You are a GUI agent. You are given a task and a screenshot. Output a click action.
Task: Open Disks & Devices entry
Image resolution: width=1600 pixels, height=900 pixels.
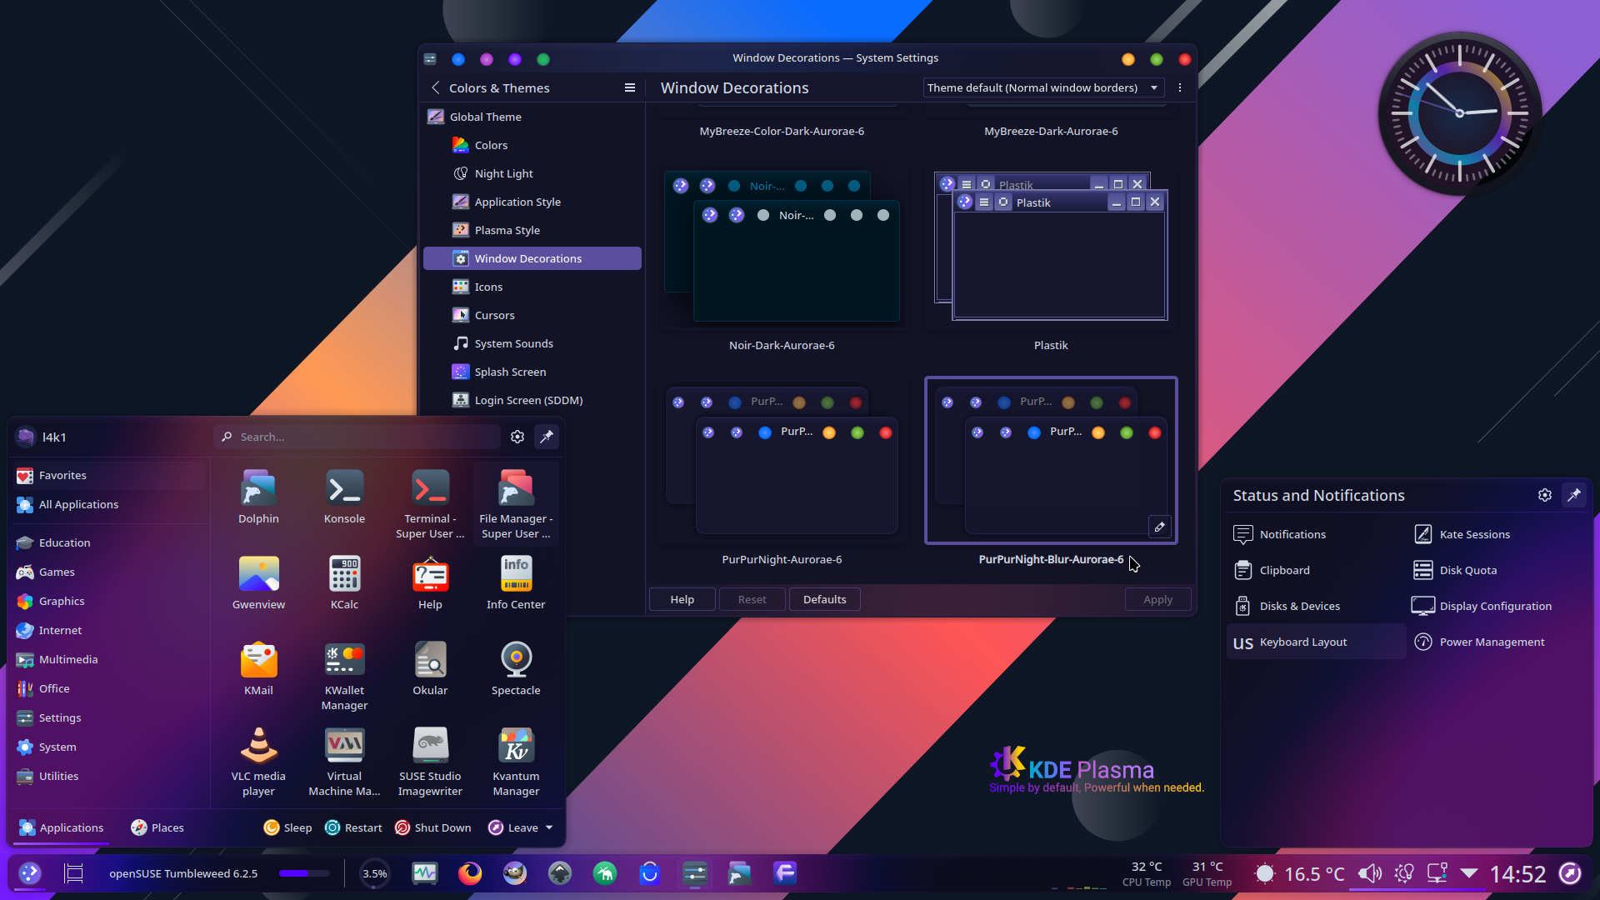tap(1316, 606)
